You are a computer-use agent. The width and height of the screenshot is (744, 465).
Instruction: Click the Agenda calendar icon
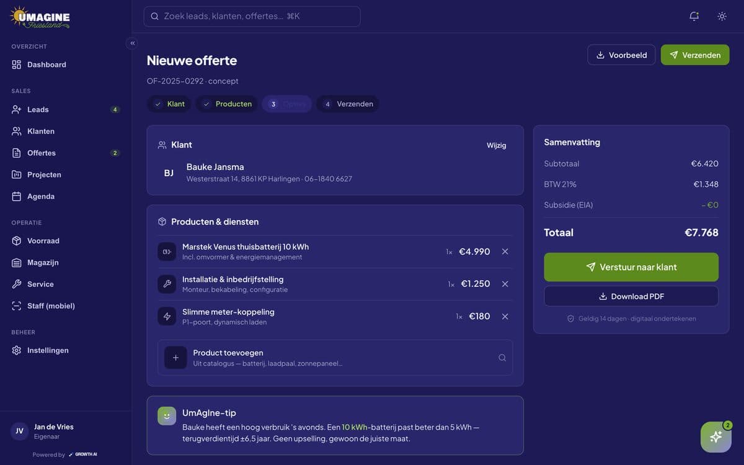coord(17,196)
